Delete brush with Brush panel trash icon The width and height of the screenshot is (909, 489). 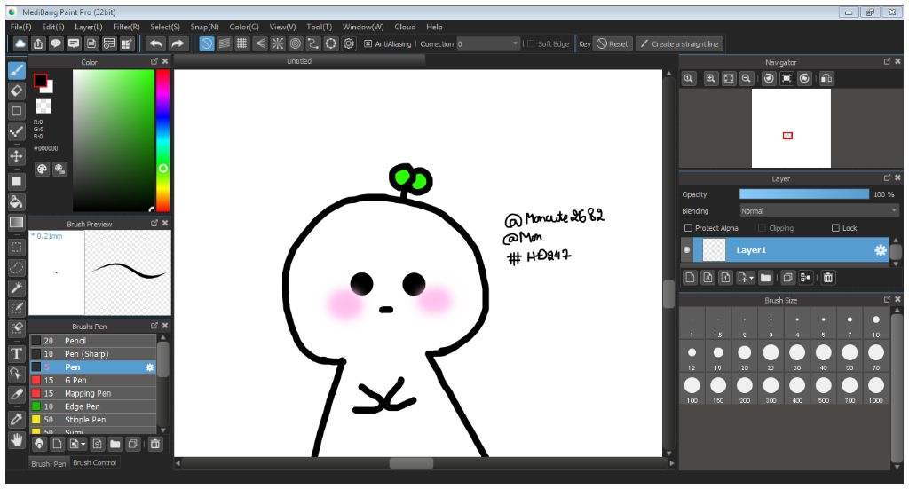coord(154,445)
